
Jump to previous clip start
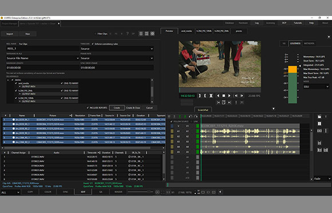click(x=218, y=102)
